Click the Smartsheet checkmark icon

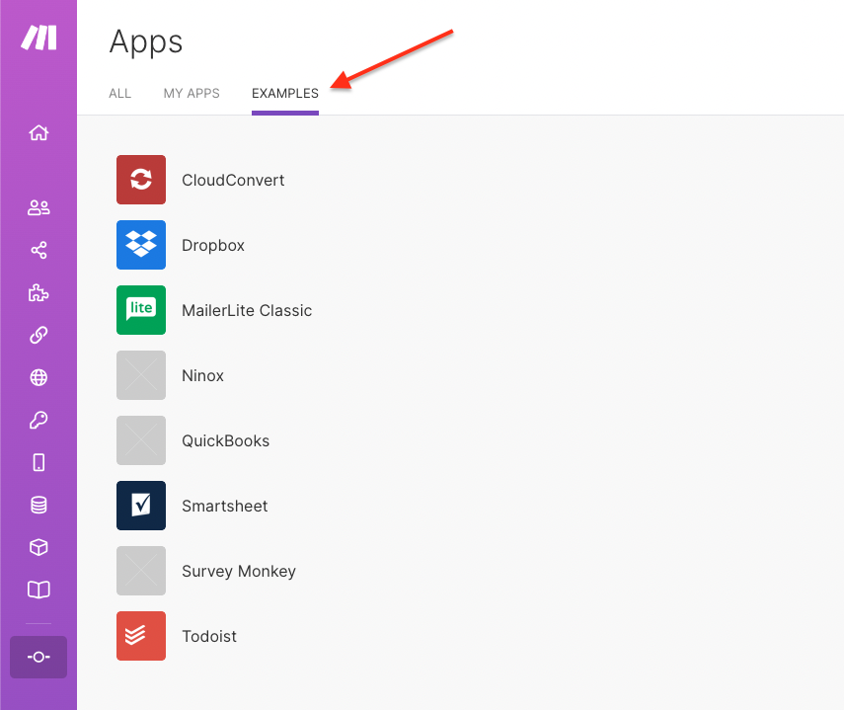[x=141, y=506]
